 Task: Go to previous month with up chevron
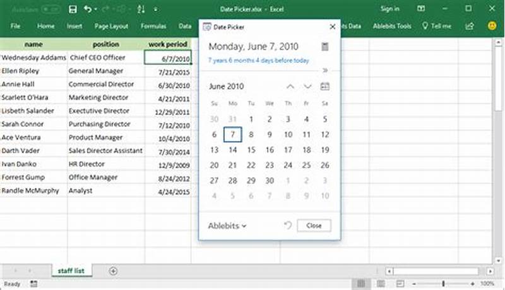pyautogui.click(x=290, y=86)
